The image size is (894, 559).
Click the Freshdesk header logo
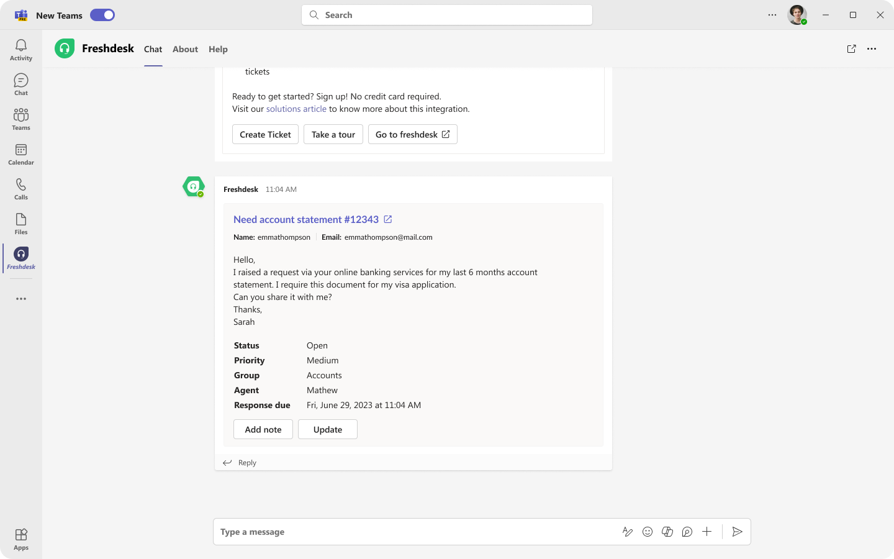coord(65,48)
